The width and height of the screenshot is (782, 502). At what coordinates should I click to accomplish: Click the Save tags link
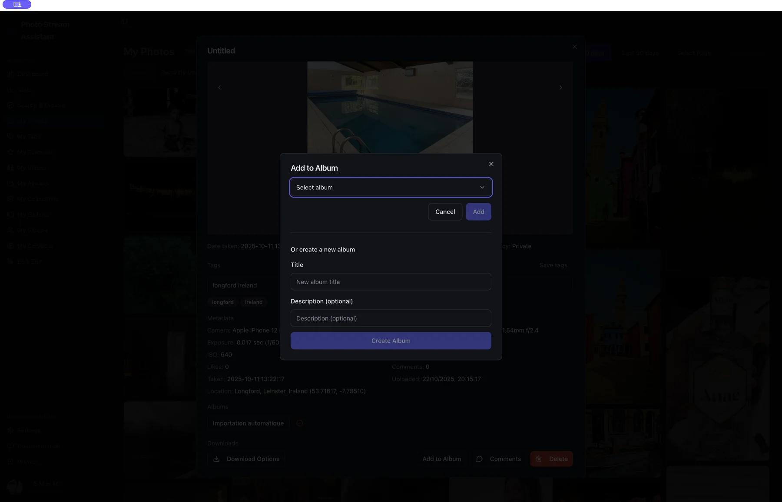click(x=553, y=265)
